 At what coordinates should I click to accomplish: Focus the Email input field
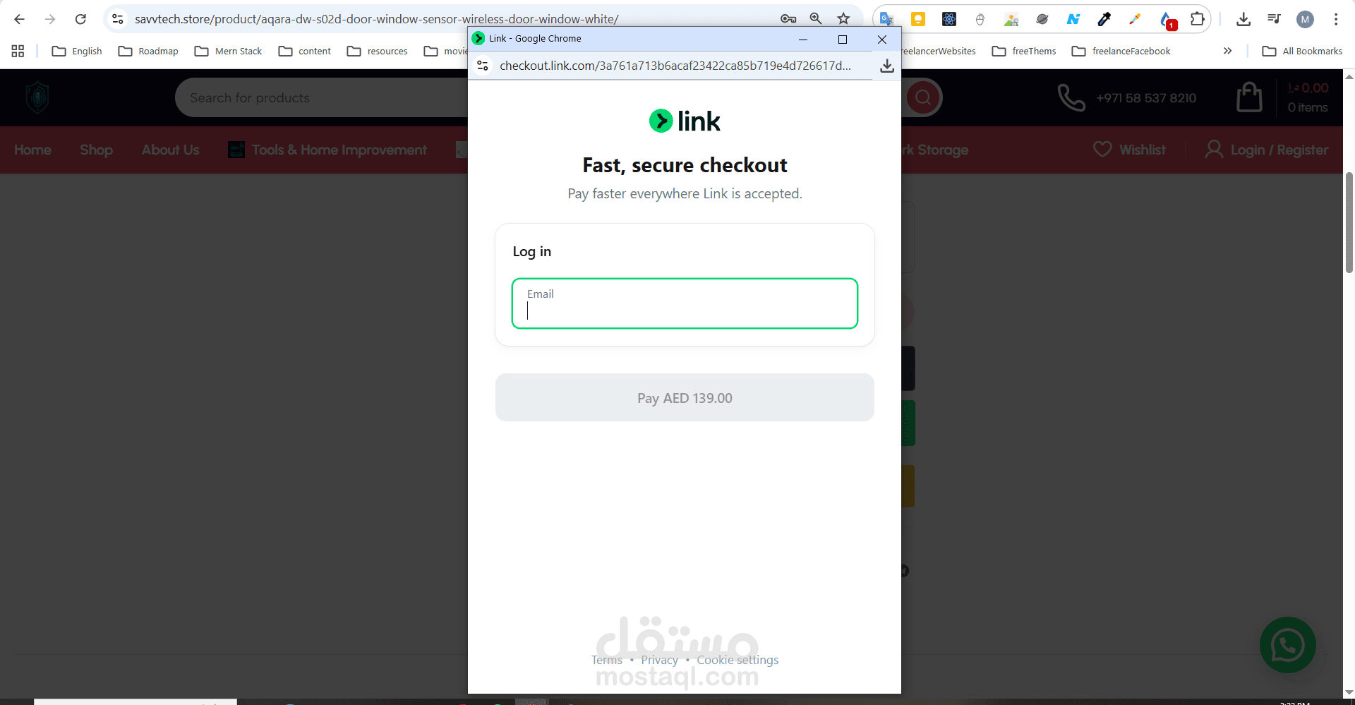coord(685,303)
